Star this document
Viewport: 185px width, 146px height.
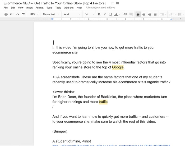click(x=112, y=3)
